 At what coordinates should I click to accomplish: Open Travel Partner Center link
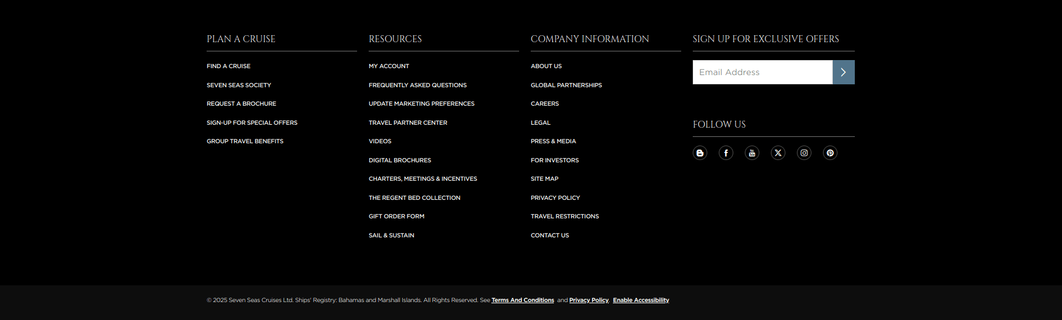(x=407, y=123)
